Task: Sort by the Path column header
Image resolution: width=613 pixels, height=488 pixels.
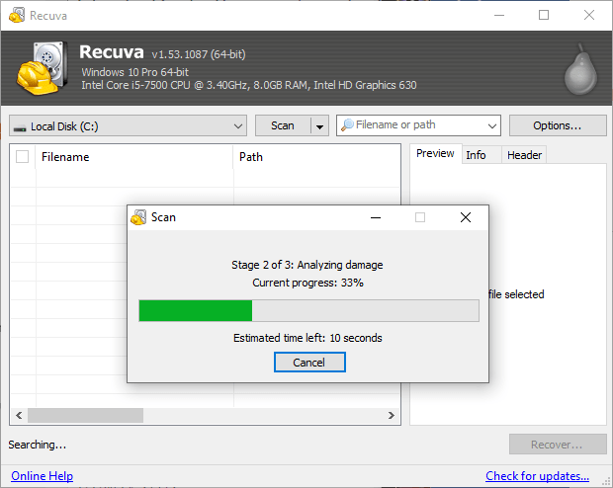Action: tap(316, 157)
